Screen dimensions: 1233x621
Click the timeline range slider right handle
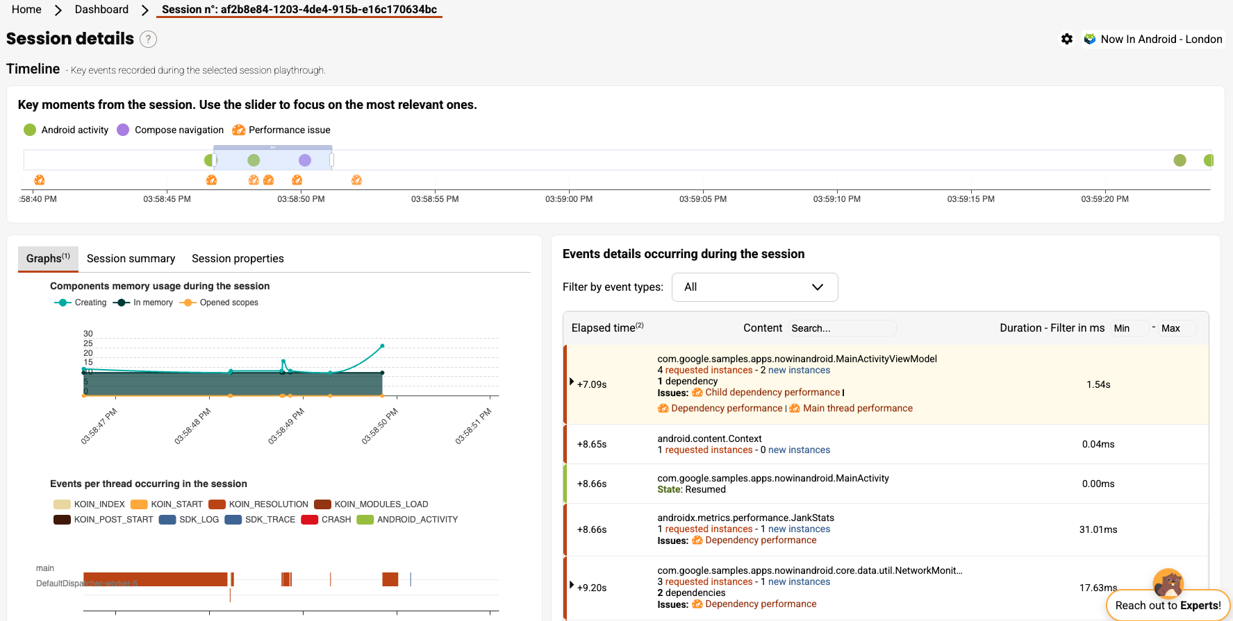[x=331, y=160]
